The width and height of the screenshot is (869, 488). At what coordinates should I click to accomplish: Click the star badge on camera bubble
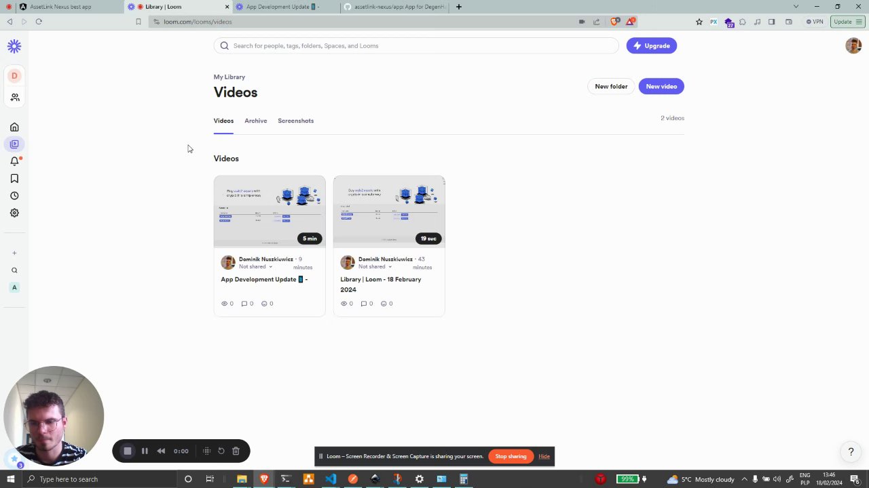tap(14, 460)
